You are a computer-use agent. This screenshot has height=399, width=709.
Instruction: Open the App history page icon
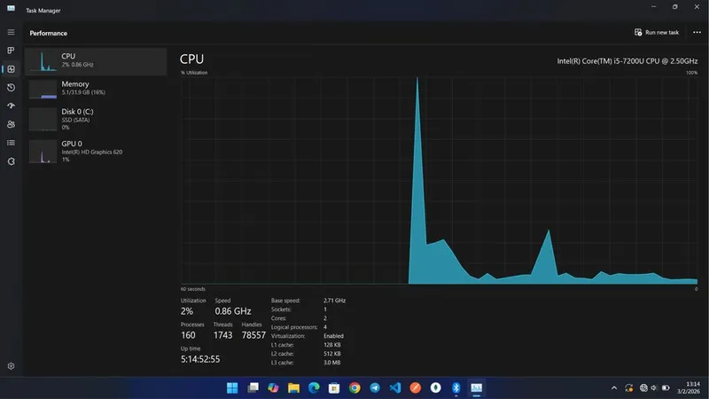click(11, 87)
